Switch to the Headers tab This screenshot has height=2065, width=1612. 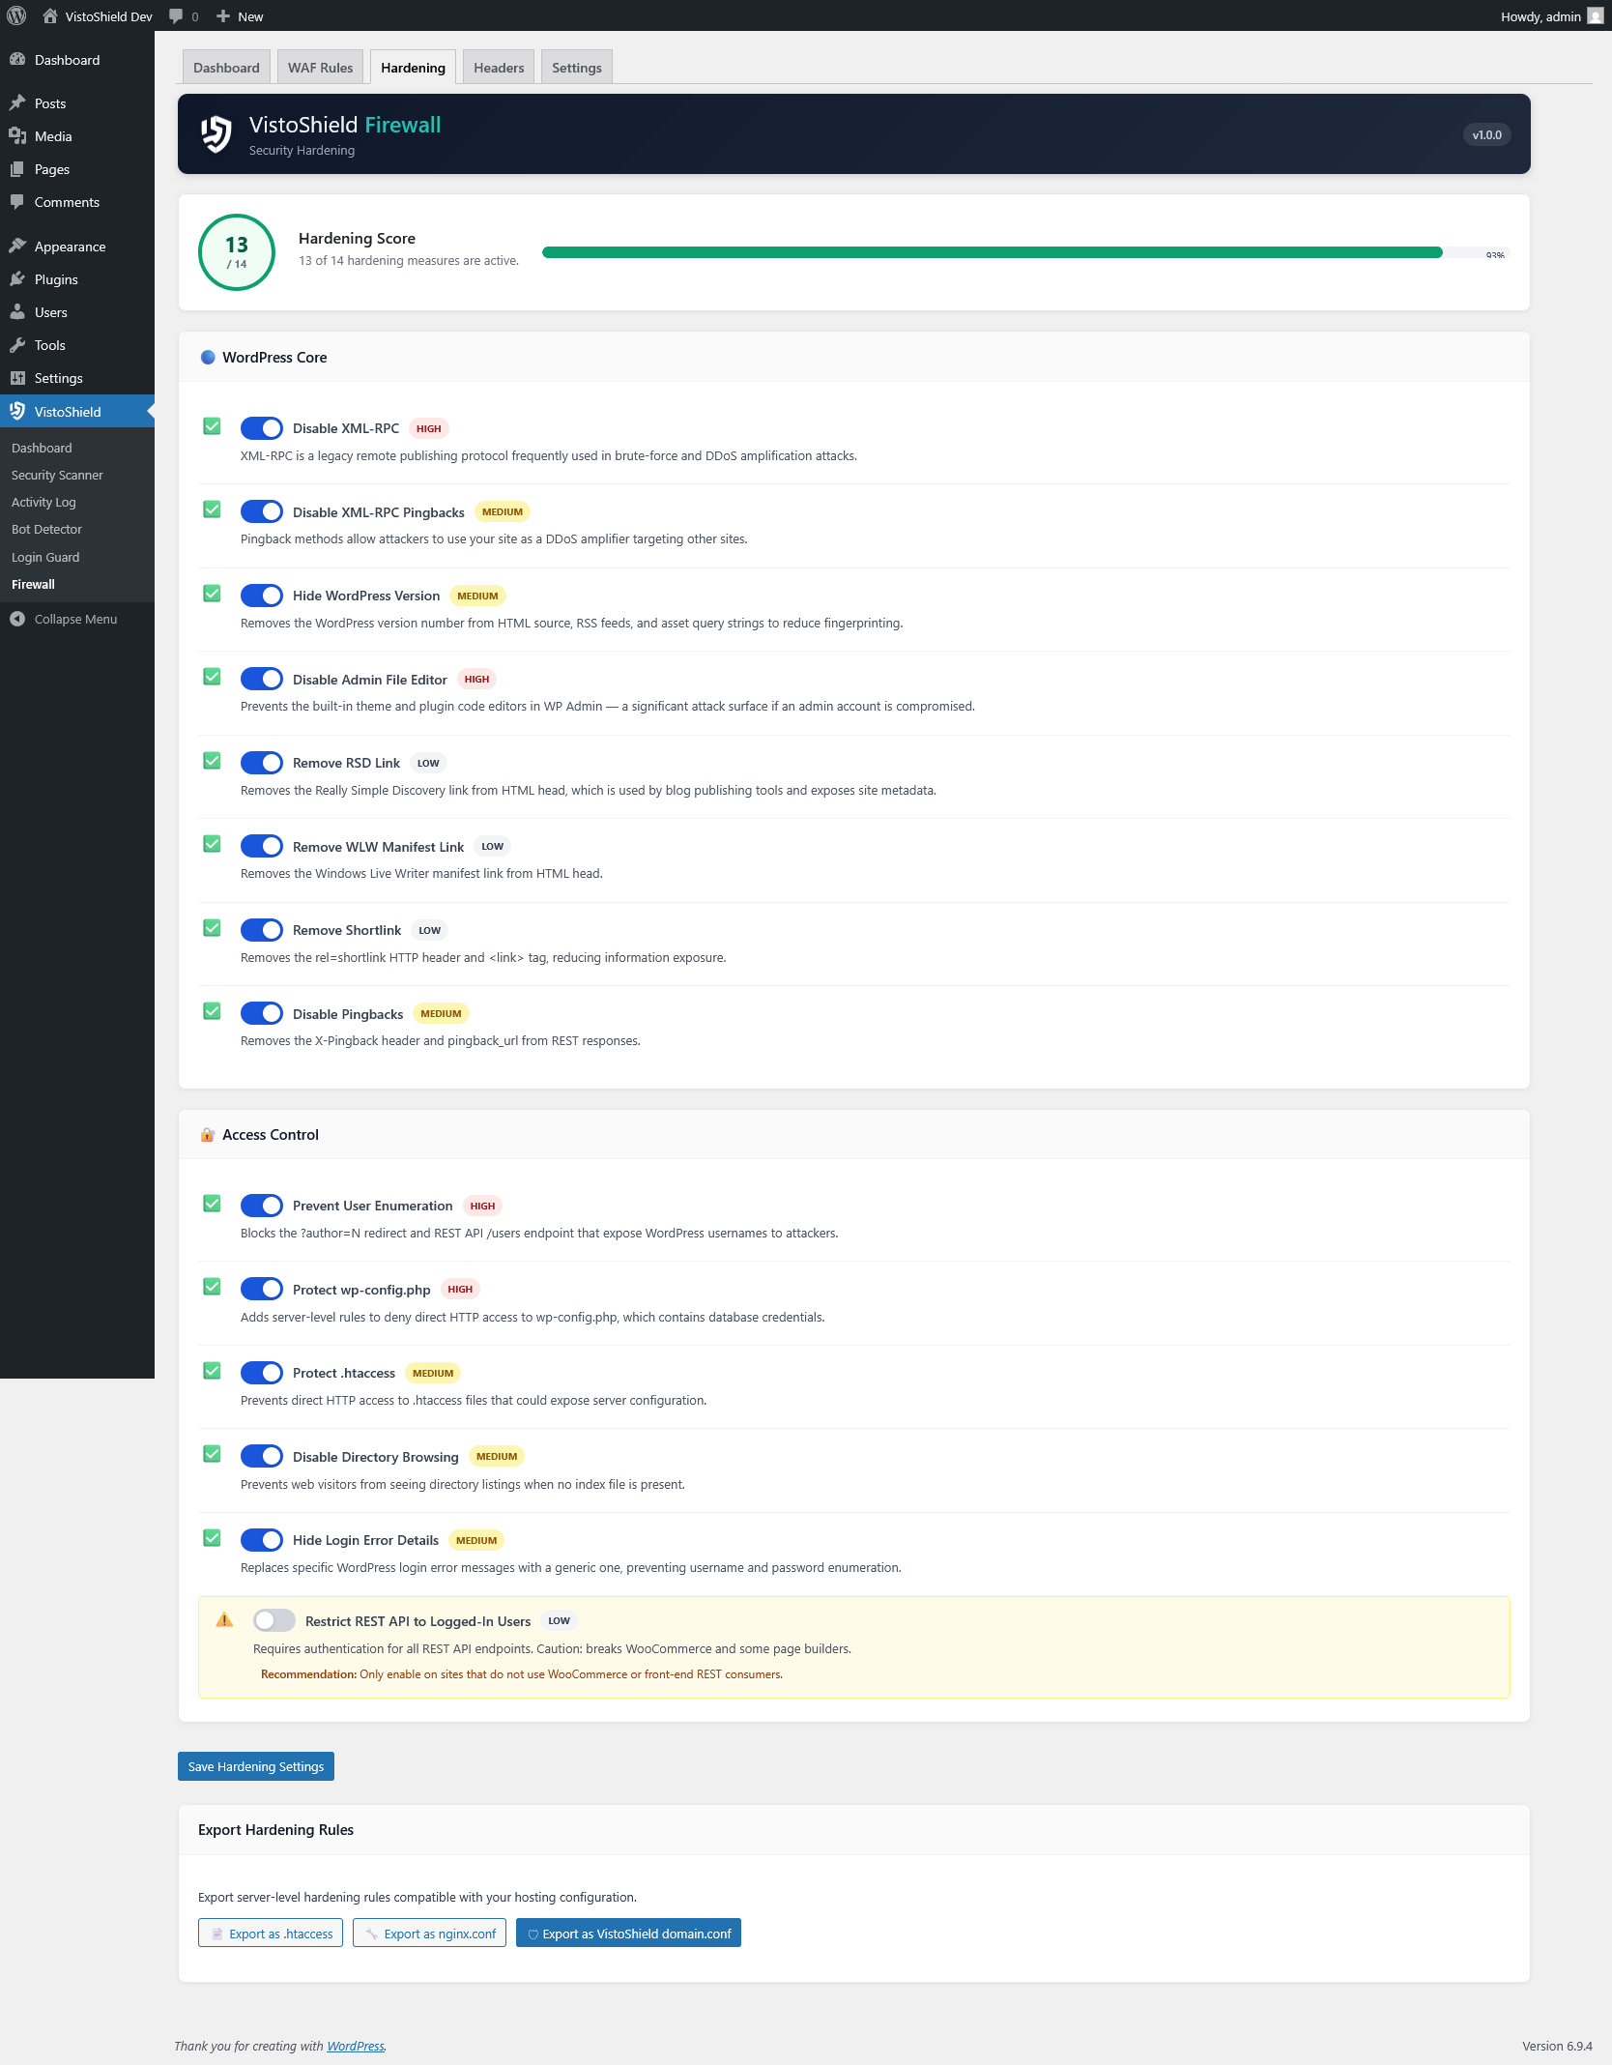498,67
